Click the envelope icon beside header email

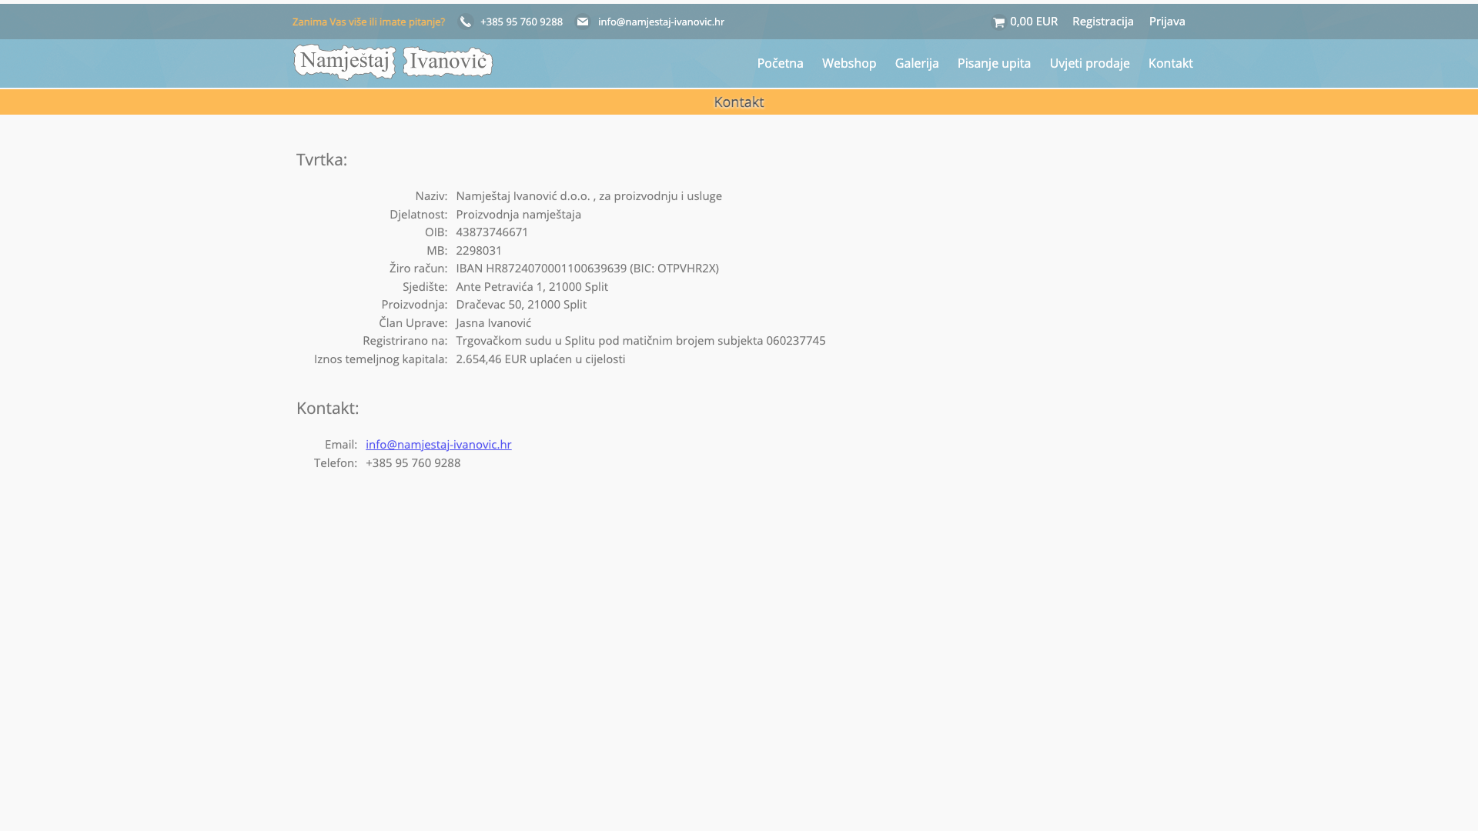[x=583, y=22]
